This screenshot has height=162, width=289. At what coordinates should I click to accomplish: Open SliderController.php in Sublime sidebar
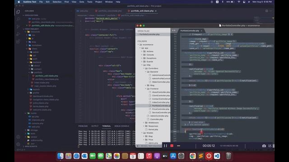point(161,82)
